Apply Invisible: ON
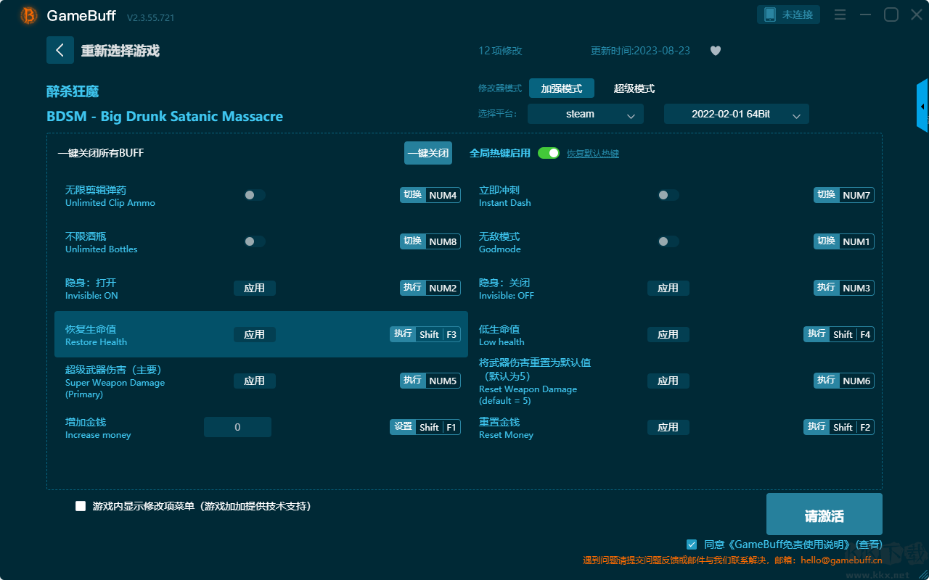Viewport: 929px width, 580px height. click(255, 288)
